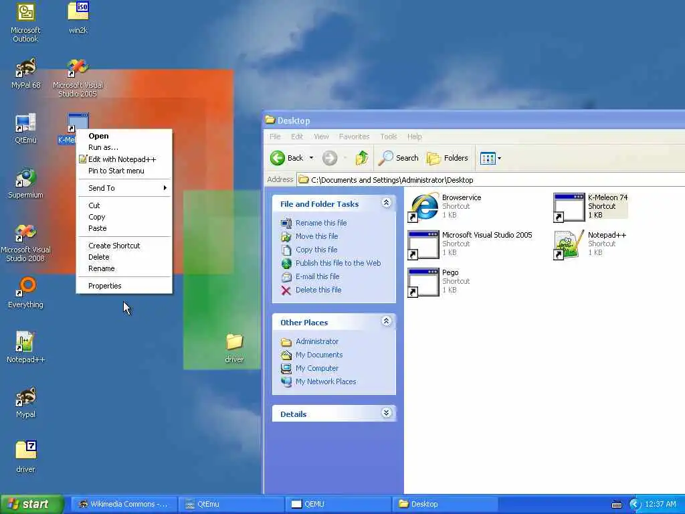
Task: Click Back button in Desktop window
Action: pyautogui.click(x=286, y=158)
